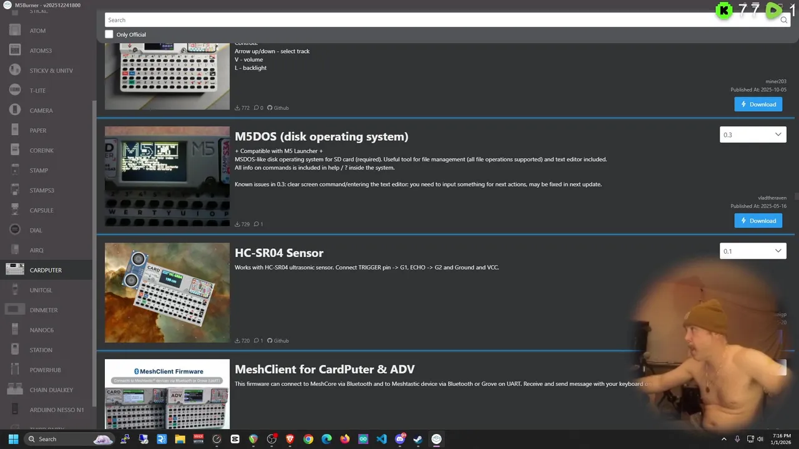
Task: Open the ATOM tab label
Action: 37,31
